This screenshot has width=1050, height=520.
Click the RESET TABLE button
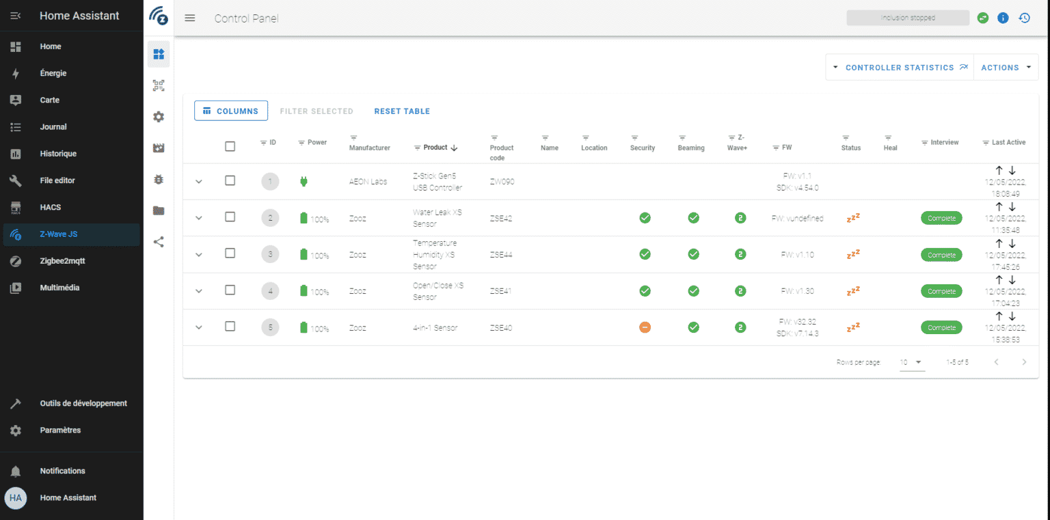tap(402, 111)
